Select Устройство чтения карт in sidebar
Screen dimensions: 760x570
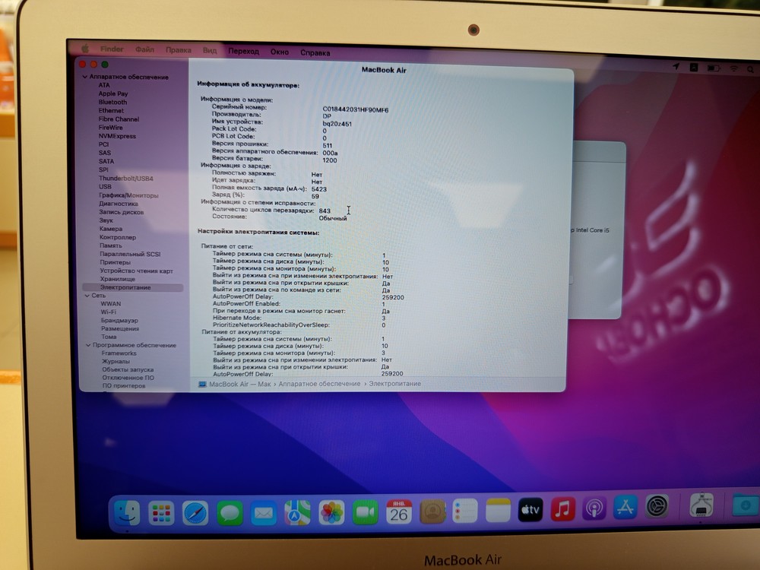[136, 271]
